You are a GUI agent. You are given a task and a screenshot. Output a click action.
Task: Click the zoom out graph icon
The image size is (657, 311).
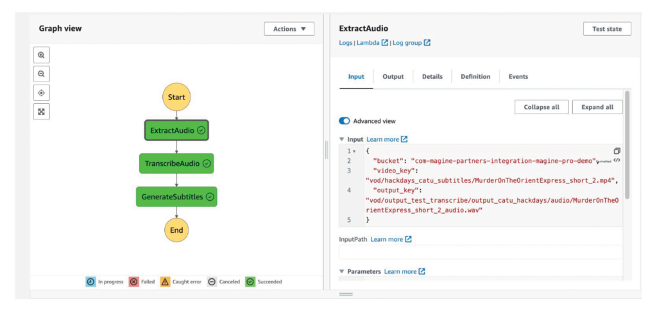pos(41,74)
